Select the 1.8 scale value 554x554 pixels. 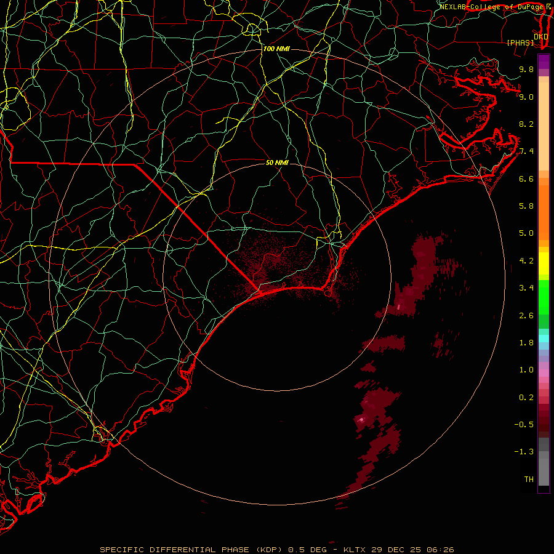(526, 343)
